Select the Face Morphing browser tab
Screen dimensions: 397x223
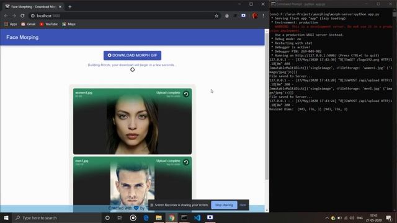coord(33,7)
